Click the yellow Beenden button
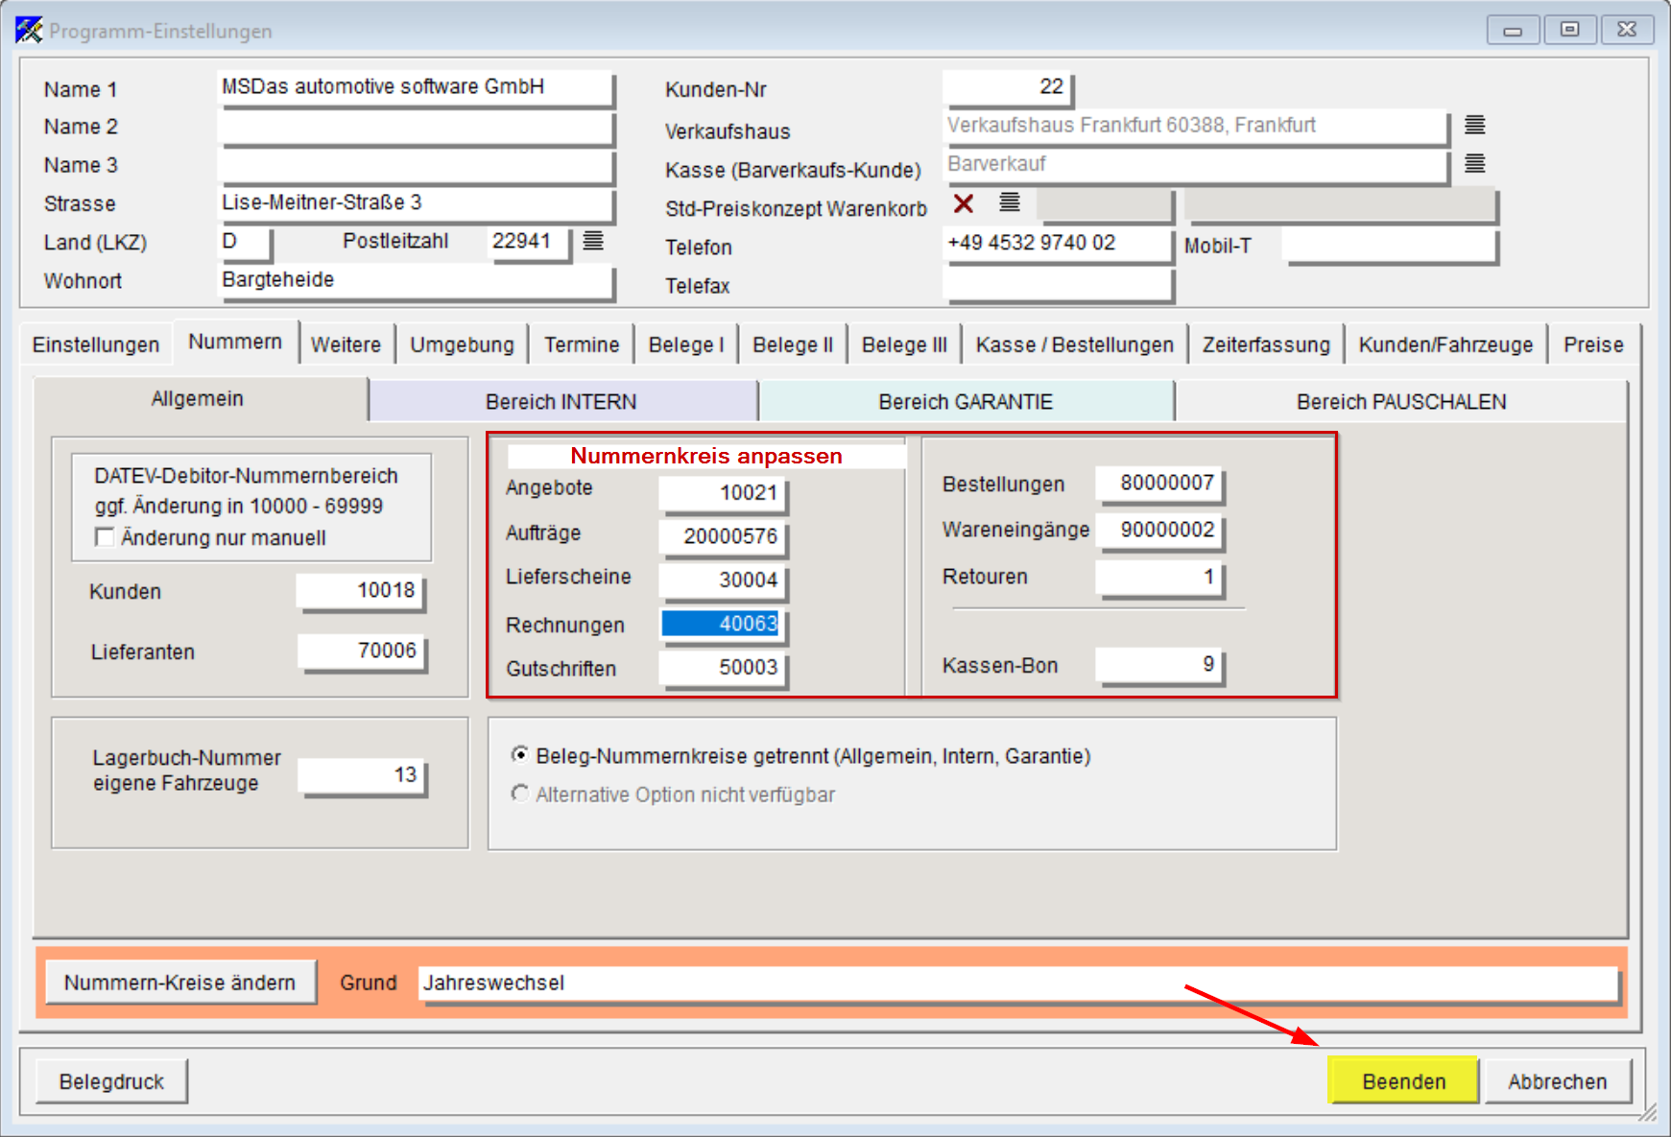The width and height of the screenshot is (1671, 1137). [x=1403, y=1081]
